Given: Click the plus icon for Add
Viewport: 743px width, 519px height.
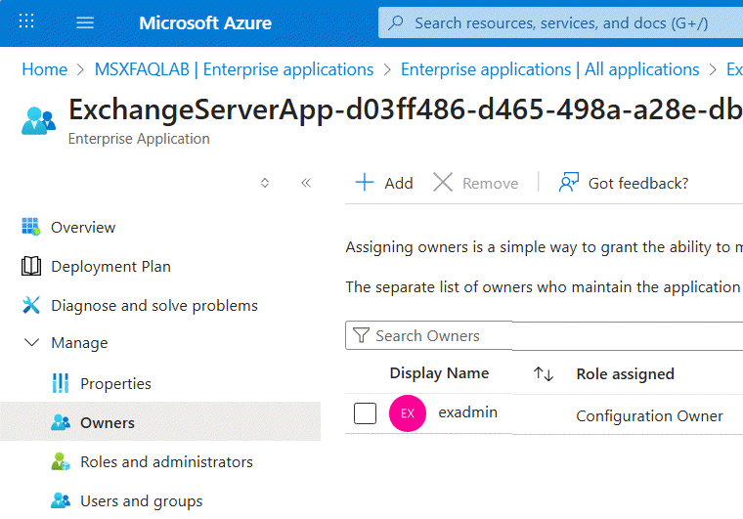Looking at the screenshot, I should point(365,183).
